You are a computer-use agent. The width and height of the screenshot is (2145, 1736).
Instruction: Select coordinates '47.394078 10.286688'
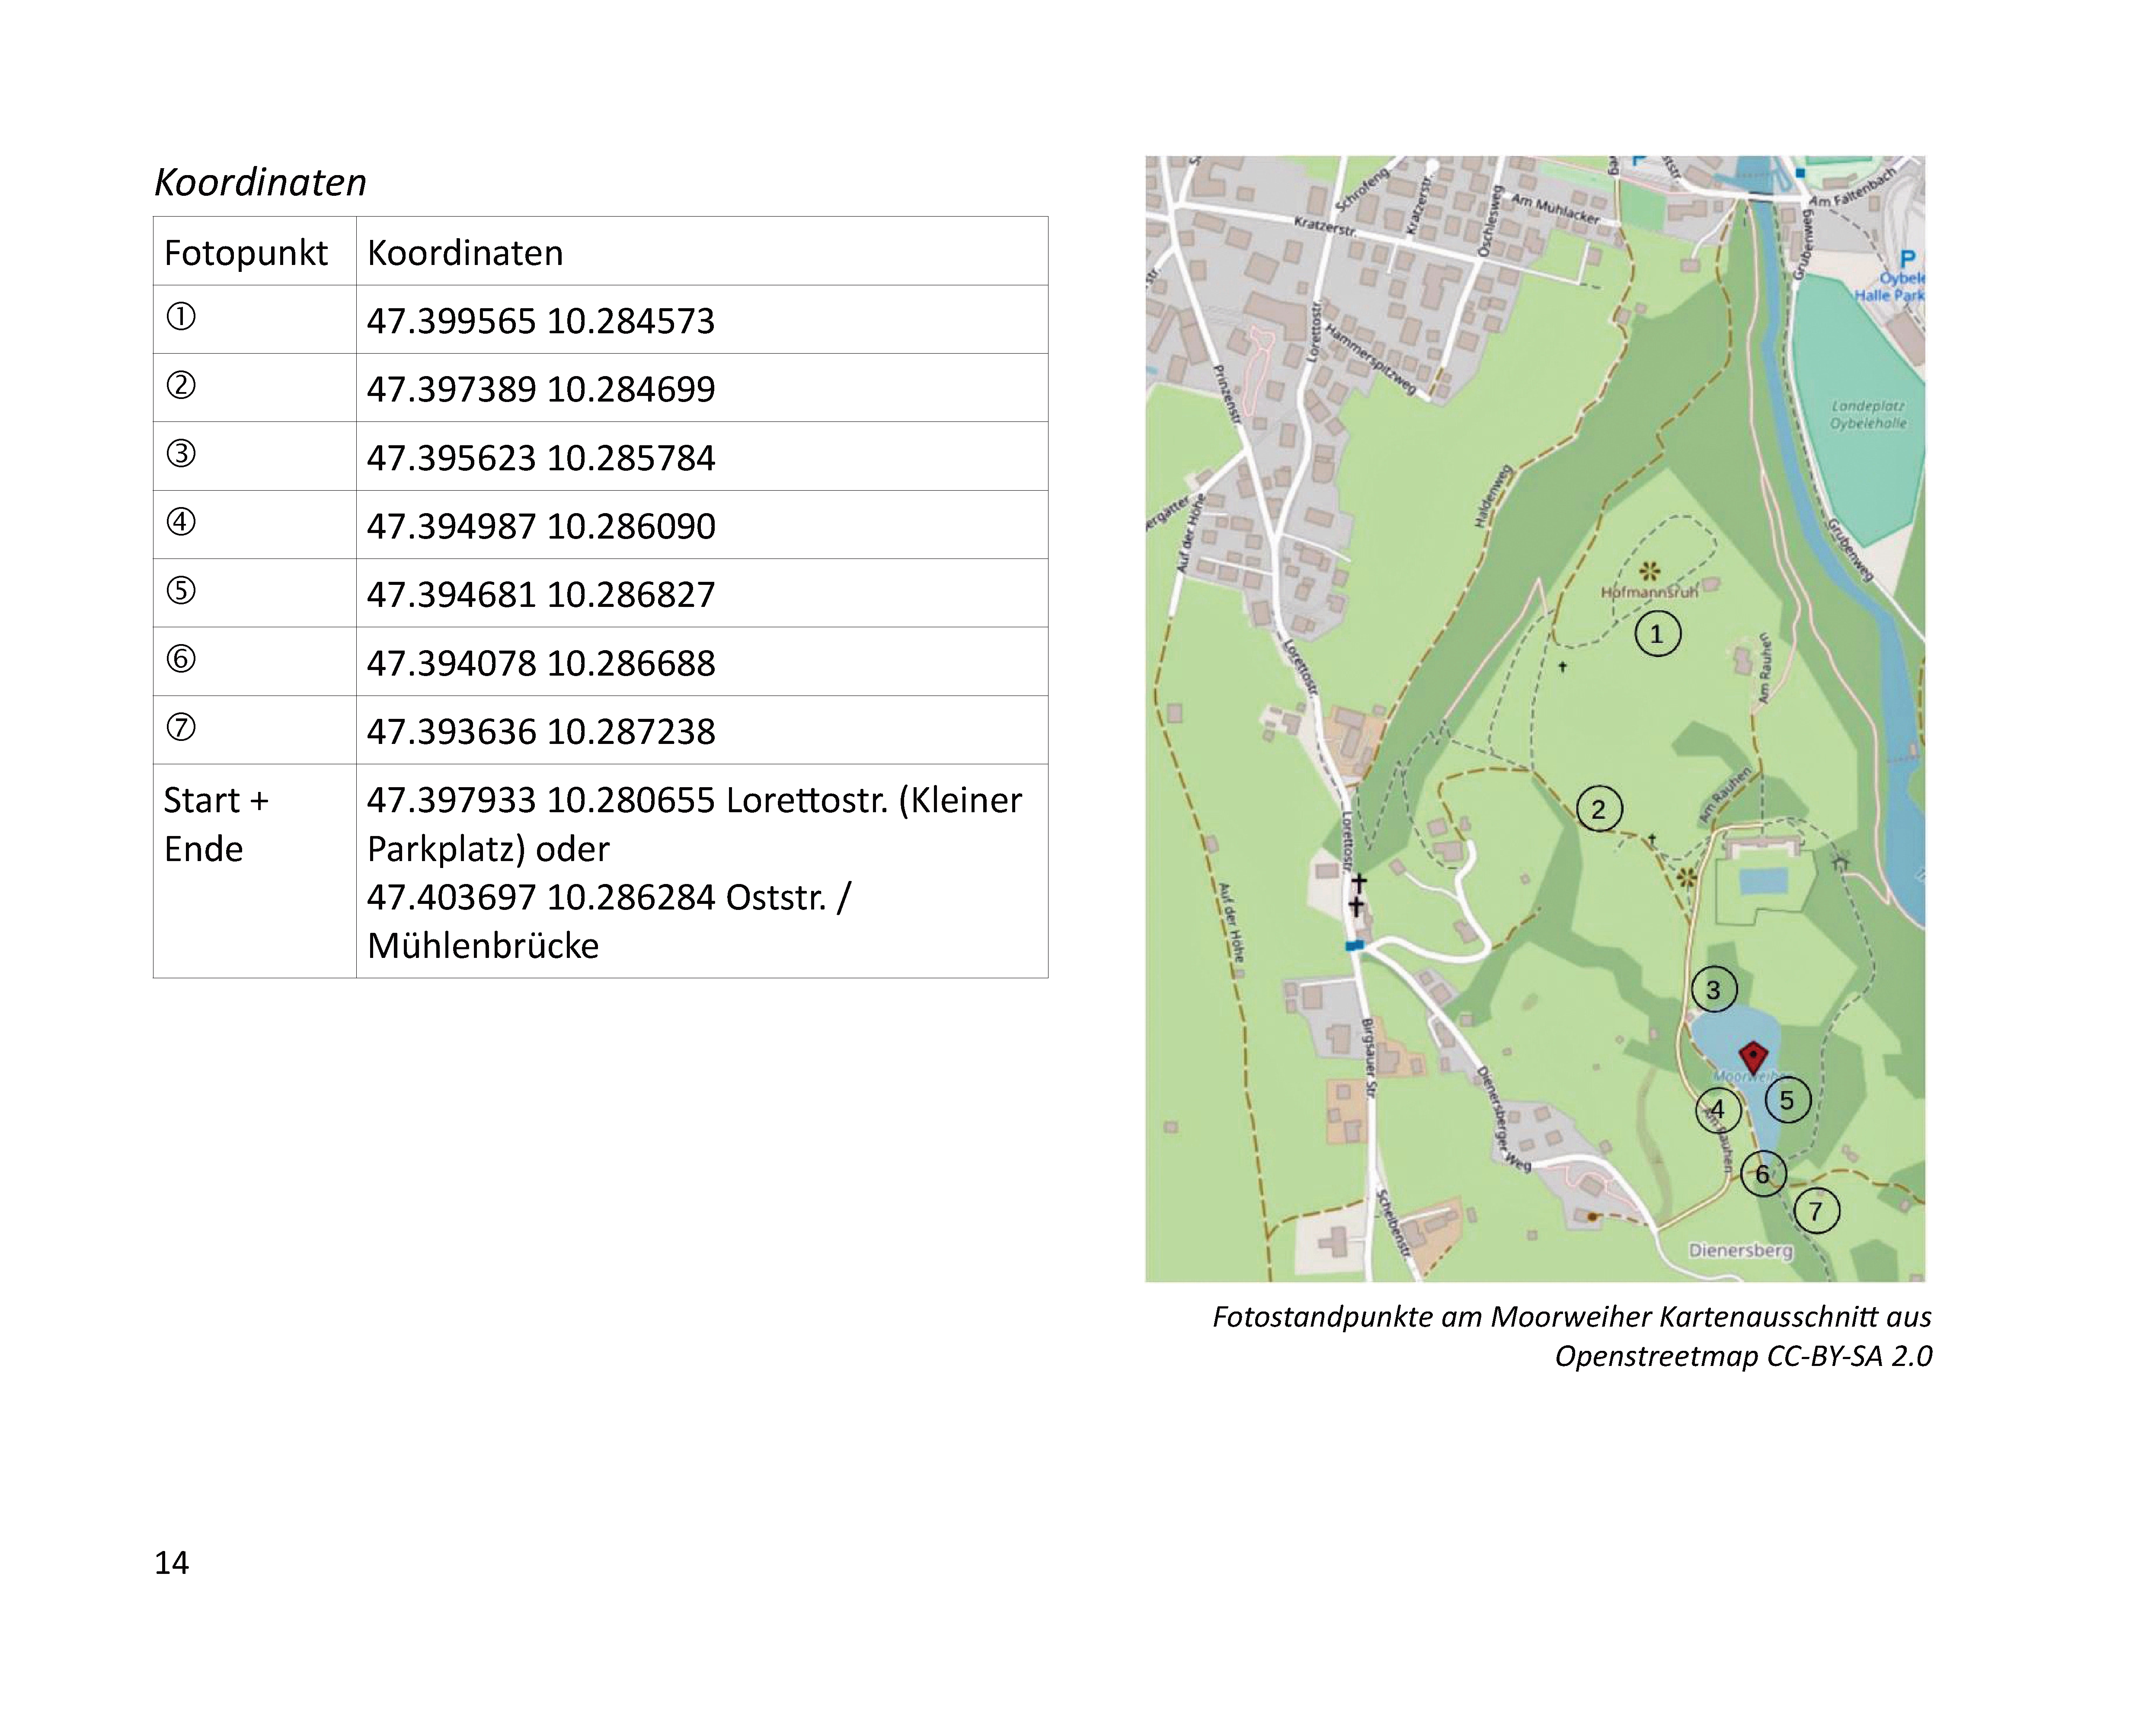coord(541,663)
